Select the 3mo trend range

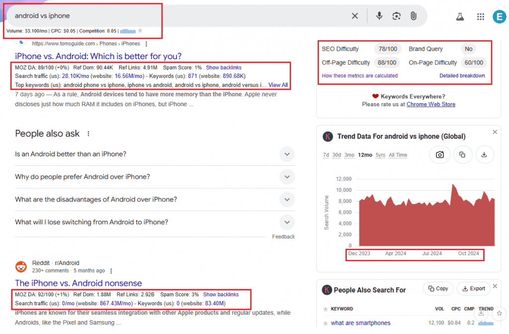point(349,155)
